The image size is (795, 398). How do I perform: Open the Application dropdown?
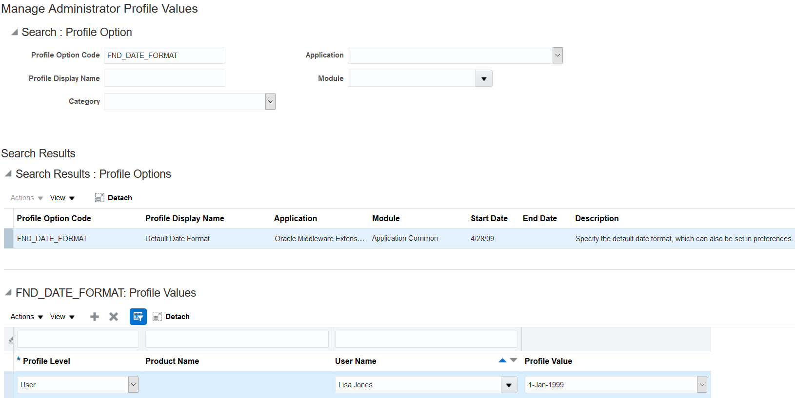[x=557, y=55]
